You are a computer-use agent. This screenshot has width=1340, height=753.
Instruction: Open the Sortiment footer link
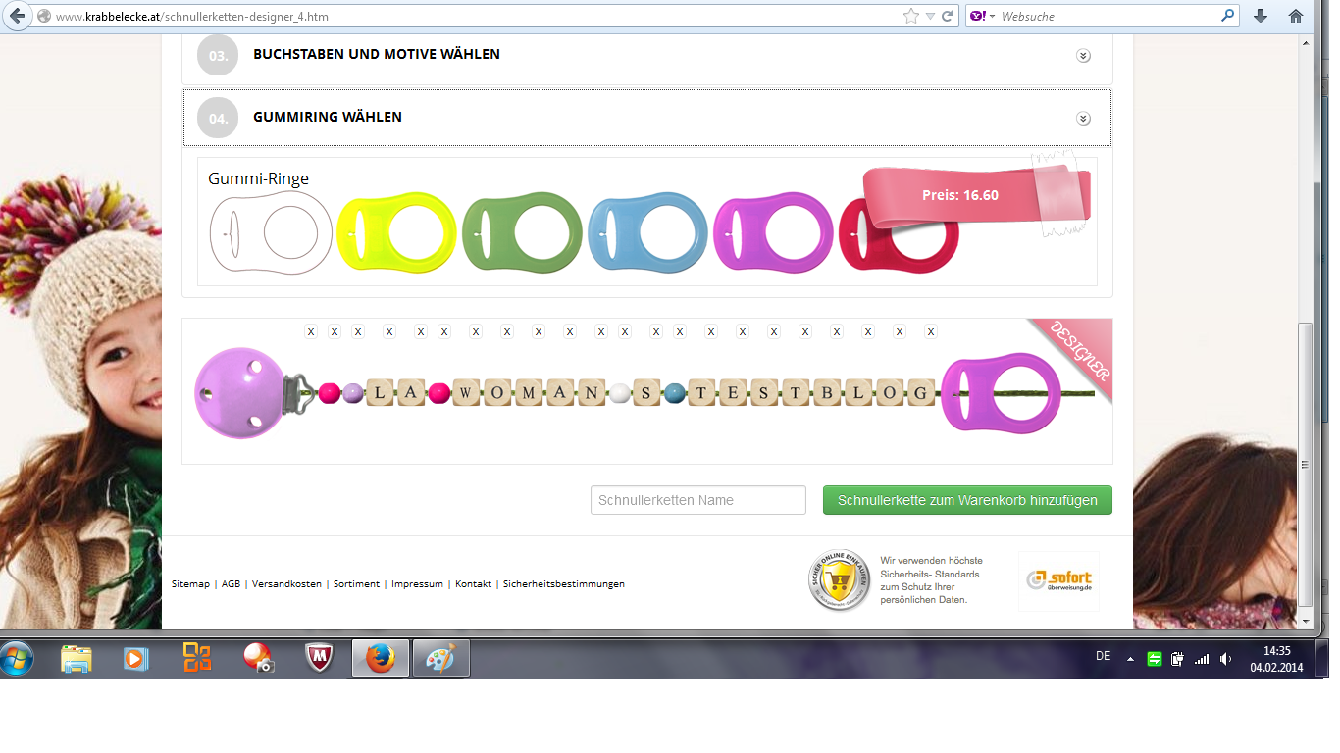coord(356,584)
